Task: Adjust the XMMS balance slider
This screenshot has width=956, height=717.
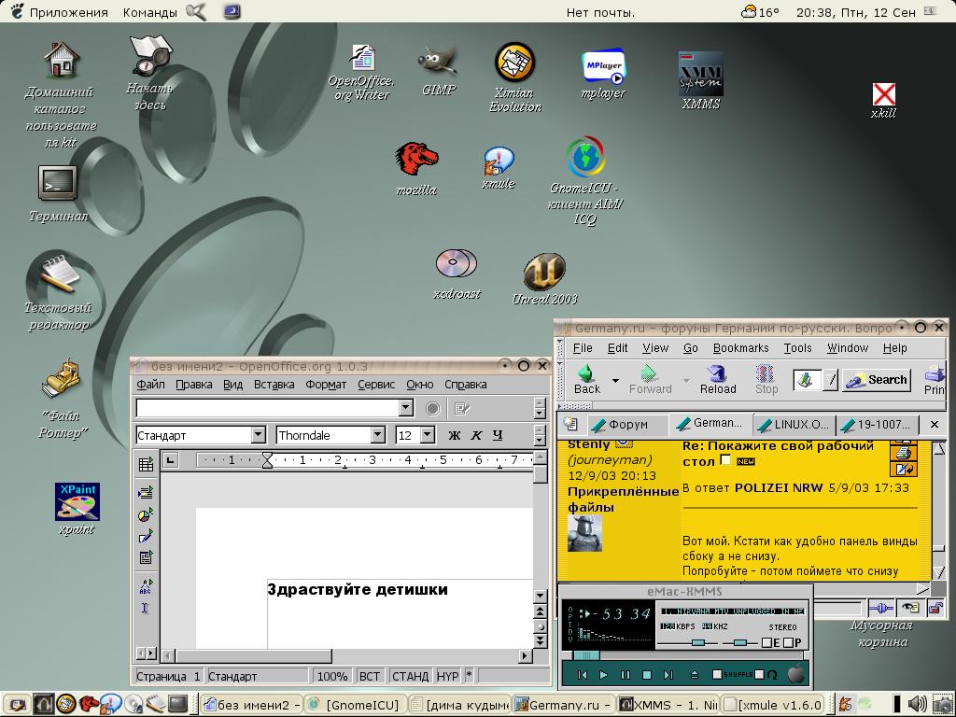Action: coord(740,643)
